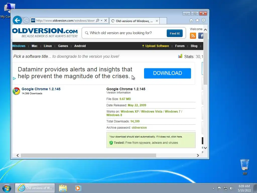The height and width of the screenshot is (193, 257).
Task: Click the horizontal scrollbar right arrow
Action: (198, 155)
